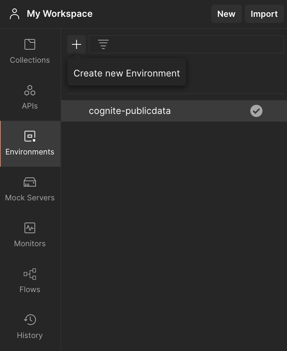This screenshot has height=351, width=287.
Task: Open the My Workspace title
Action: (x=60, y=14)
